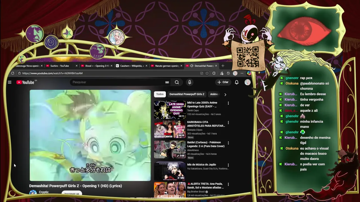Open the YouTube hamburger guide menu
This screenshot has height=202, width=360.
pyautogui.click(x=10, y=82)
